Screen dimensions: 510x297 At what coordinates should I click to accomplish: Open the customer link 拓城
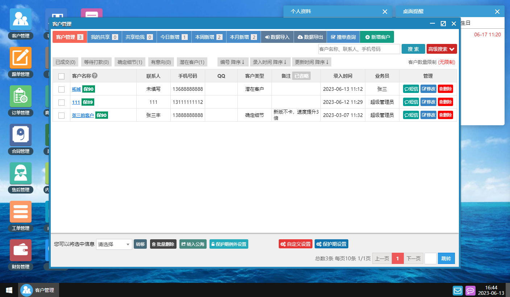[76, 89]
